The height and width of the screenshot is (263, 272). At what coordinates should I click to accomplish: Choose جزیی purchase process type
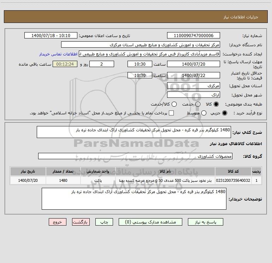(x=224, y=113)
